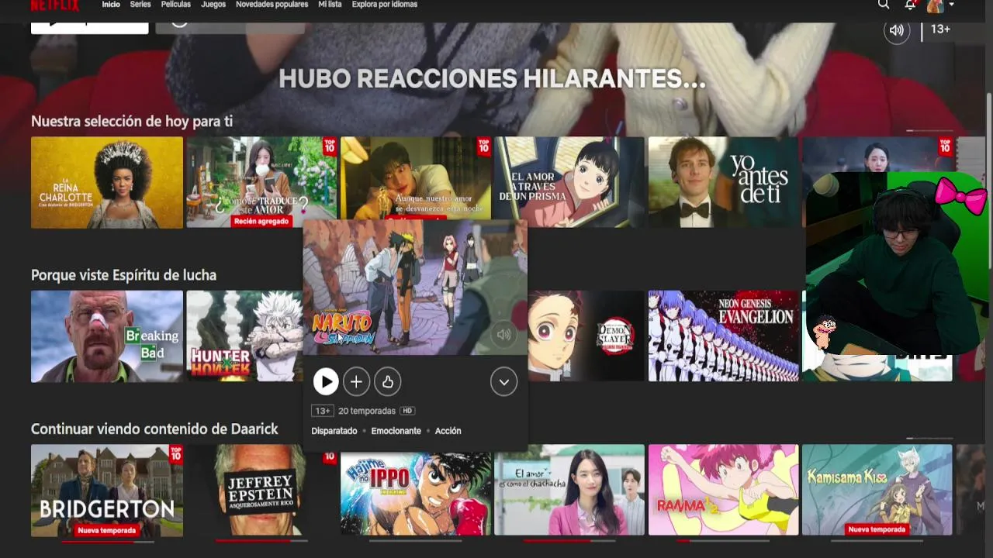993x558 pixels.
Task: Open Novedades populares section
Action: [x=272, y=5]
